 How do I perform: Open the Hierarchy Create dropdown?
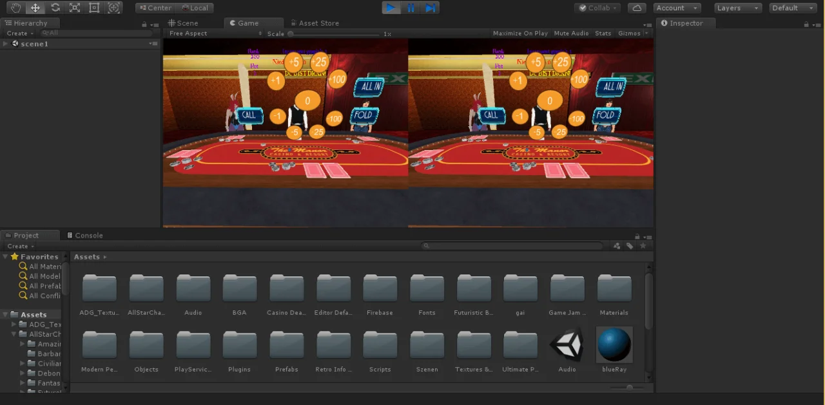[20, 33]
